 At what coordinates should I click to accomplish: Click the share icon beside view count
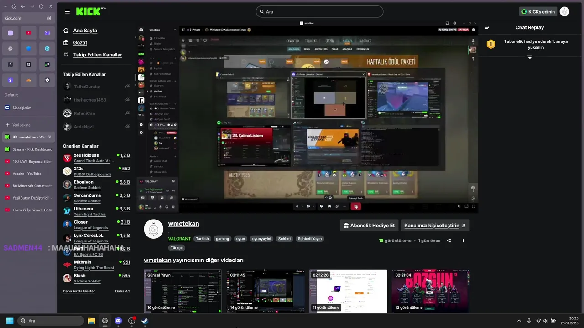coord(449,241)
